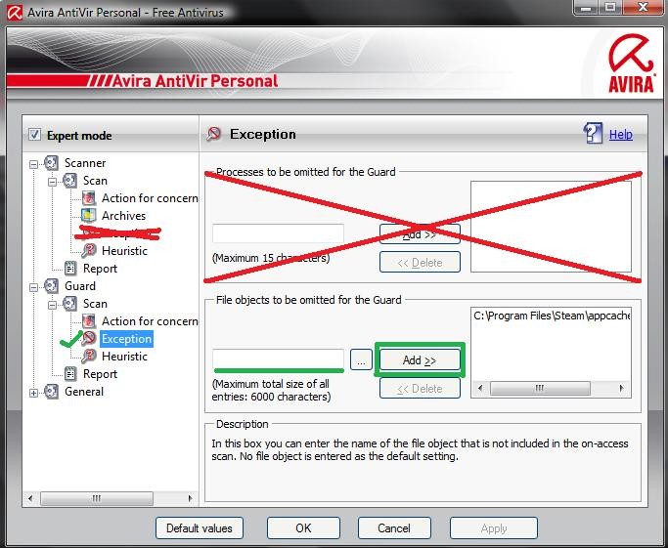Click Add button for file objects

pyautogui.click(x=419, y=360)
